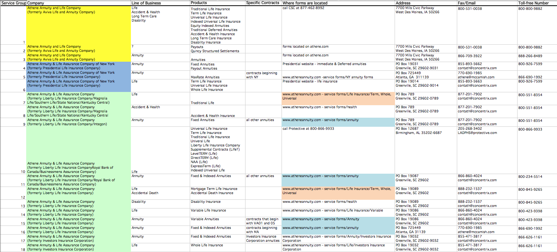Image resolution: width=557 pixels, height=252 pixels.
Task: Click the '?' Line of Business cell
Action: pyautogui.click(x=160, y=49)
